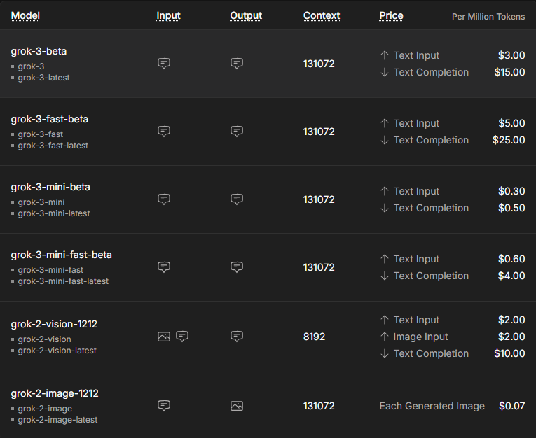Select the grok-3-beta model name
This screenshot has width=536, height=438.
click(39, 51)
